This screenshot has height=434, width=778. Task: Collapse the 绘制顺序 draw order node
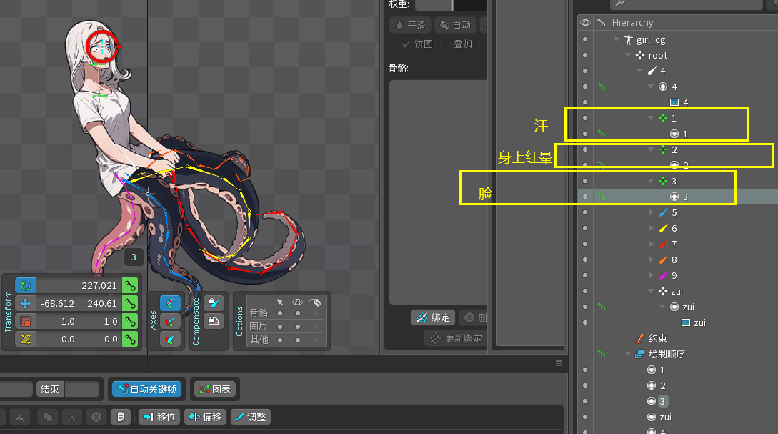tap(628, 354)
